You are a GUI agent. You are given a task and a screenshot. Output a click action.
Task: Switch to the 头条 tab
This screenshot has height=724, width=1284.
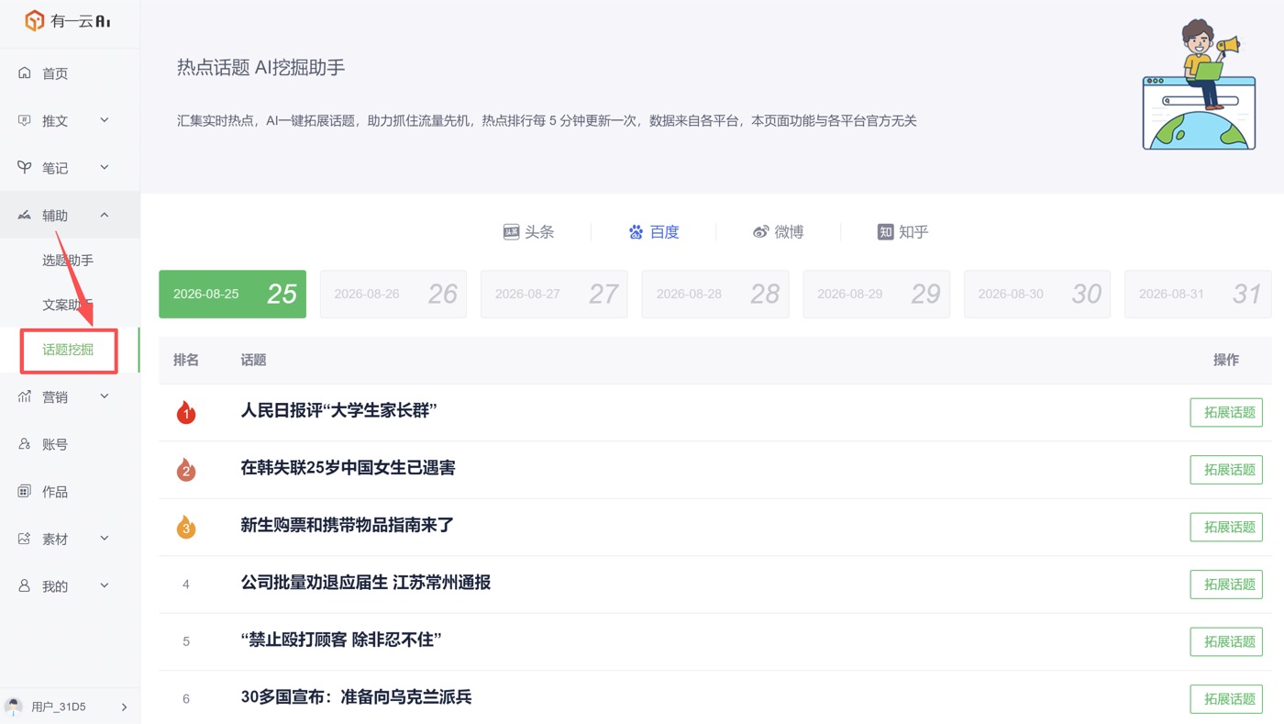529,232
